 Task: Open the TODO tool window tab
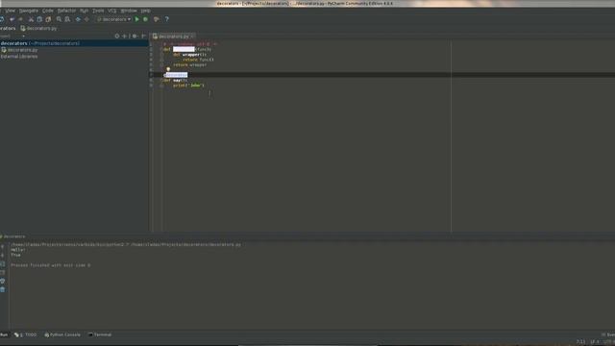coord(26,334)
